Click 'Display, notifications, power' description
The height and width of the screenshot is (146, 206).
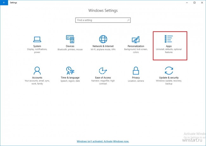tap(37, 51)
